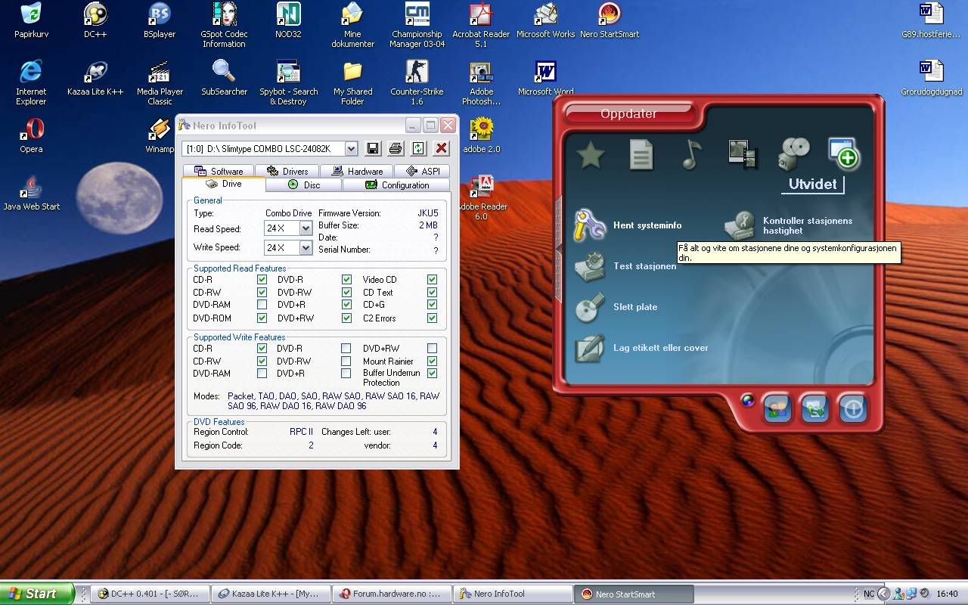Screen dimensions: 968x605
Task: Expand the Read Speed dropdown
Action: click(x=306, y=228)
